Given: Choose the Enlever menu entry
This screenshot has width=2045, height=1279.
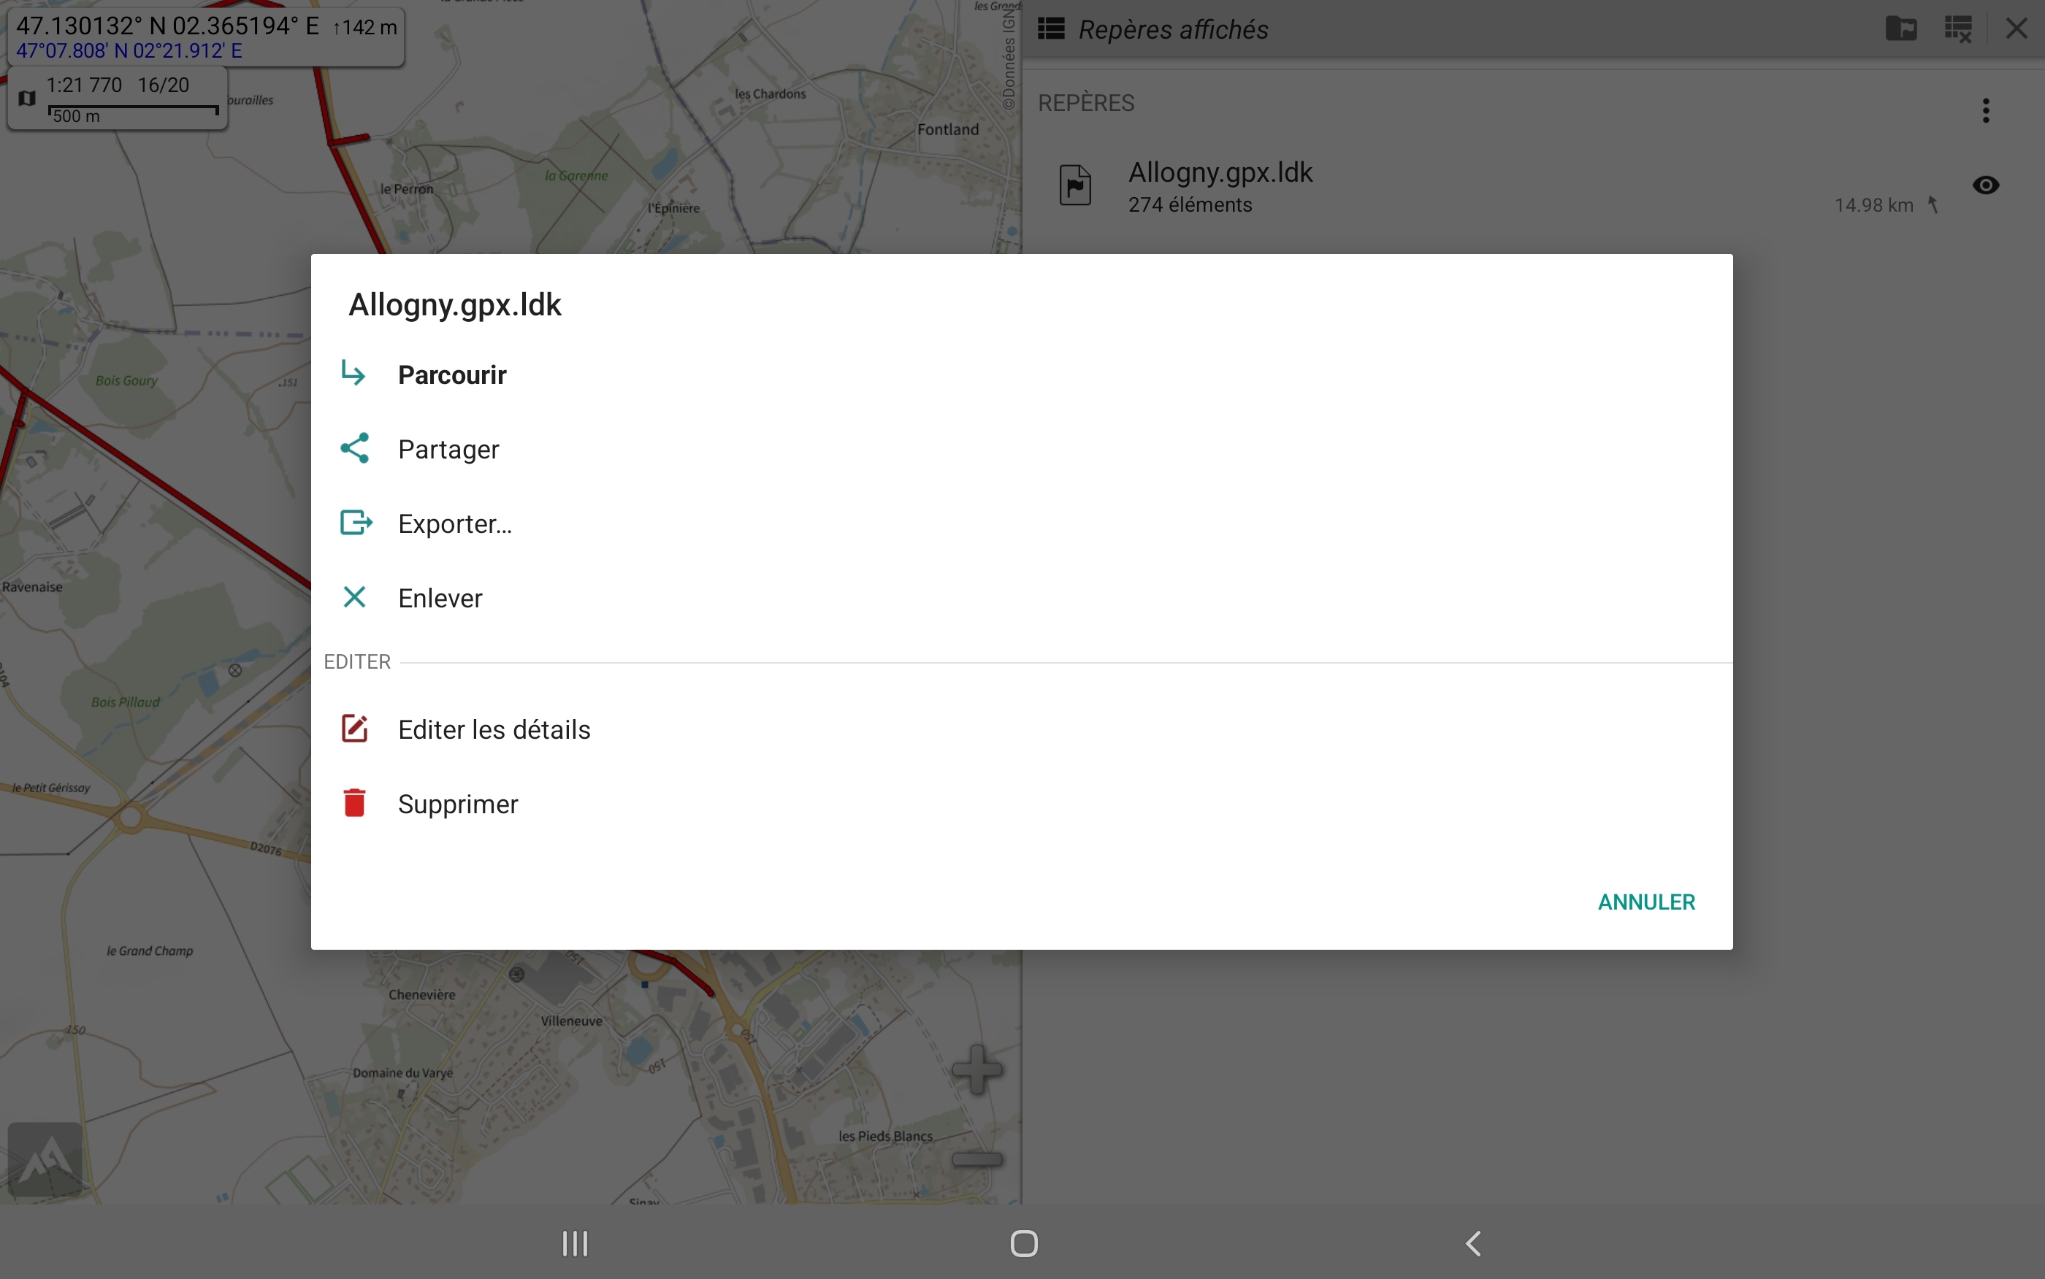Looking at the screenshot, I should [x=440, y=598].
